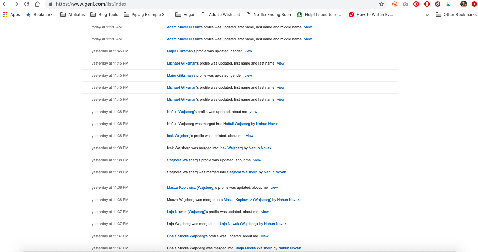Open the Chrome profile avatar
This screenshot has width=478, height=252.
pos(464,4)
